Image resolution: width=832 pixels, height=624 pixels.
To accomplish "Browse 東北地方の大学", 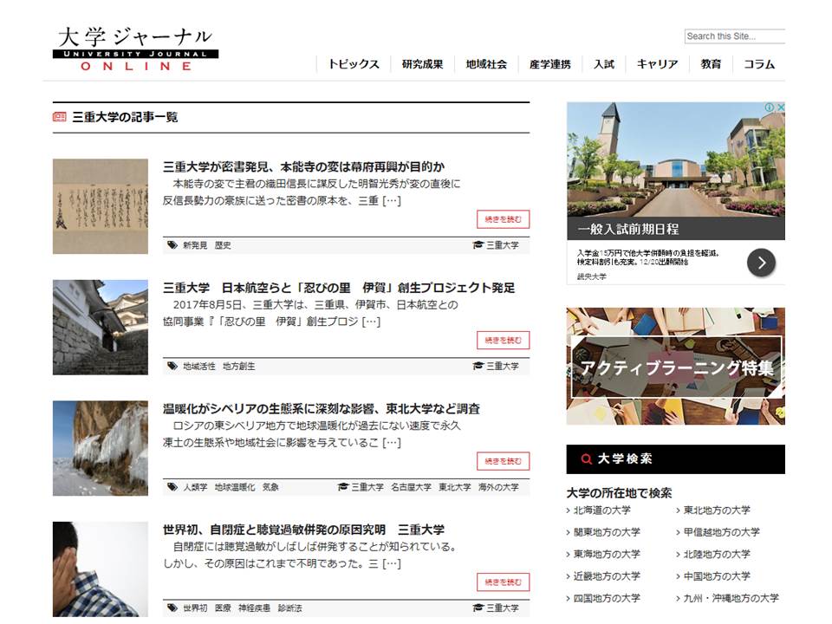I will pyautogui.click(x=717, y=510).
